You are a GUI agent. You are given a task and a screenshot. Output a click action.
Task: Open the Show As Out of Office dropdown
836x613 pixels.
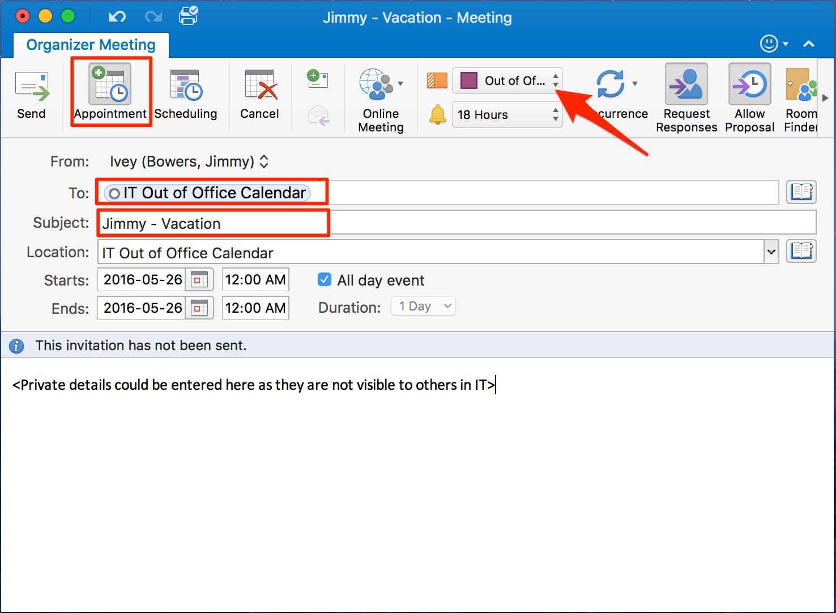[x=555, y=80]
